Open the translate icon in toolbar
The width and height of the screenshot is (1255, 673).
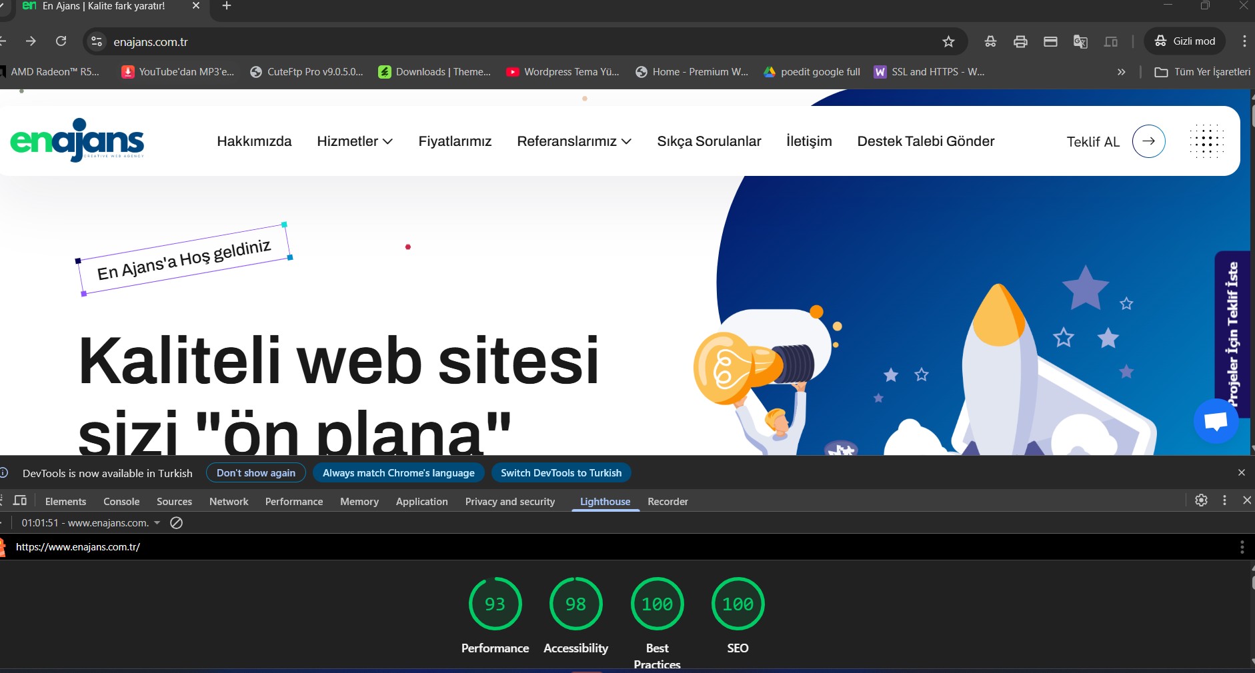pos(1080,41)
